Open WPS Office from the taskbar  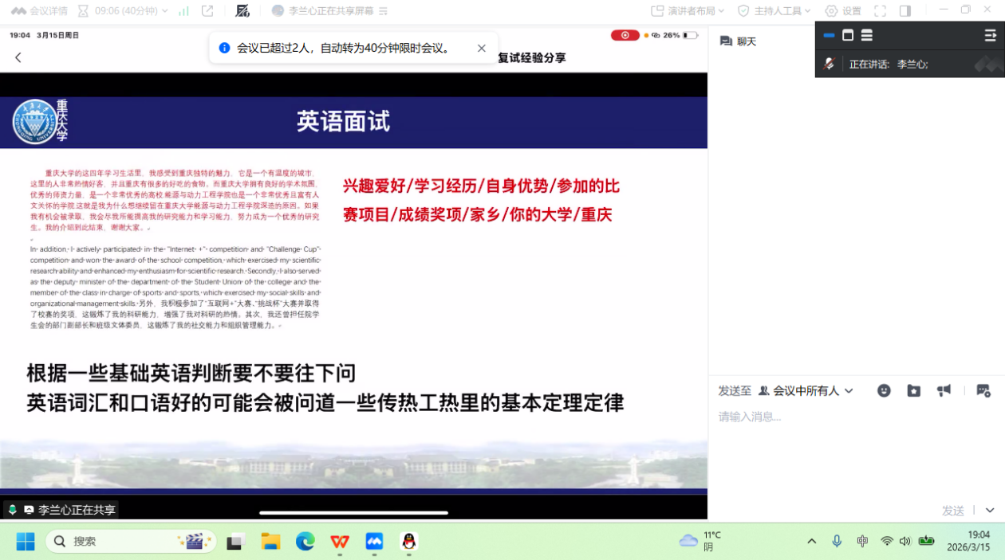[340, 542]
